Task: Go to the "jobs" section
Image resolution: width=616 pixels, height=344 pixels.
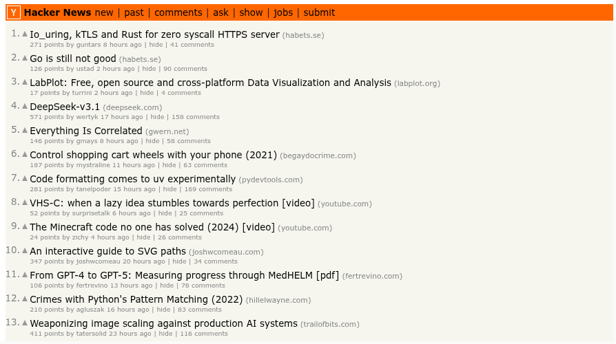Action: click(x=283, y=12)
